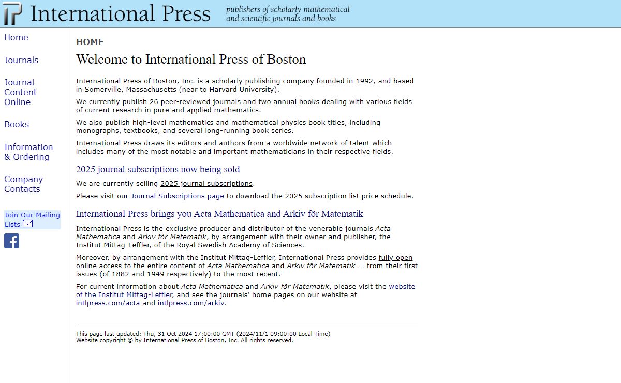Open Company Contacts page
Screen dimensions: 621x383
tap(23, 184)
